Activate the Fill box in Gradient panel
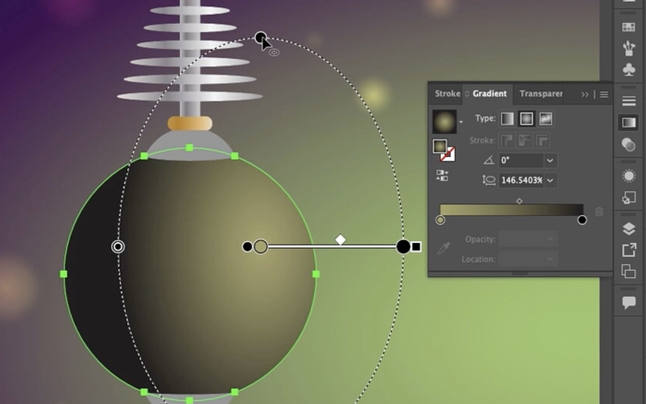The height and width of the screenshot is (404, 646). pyautogui.click(x=440, y=146)
